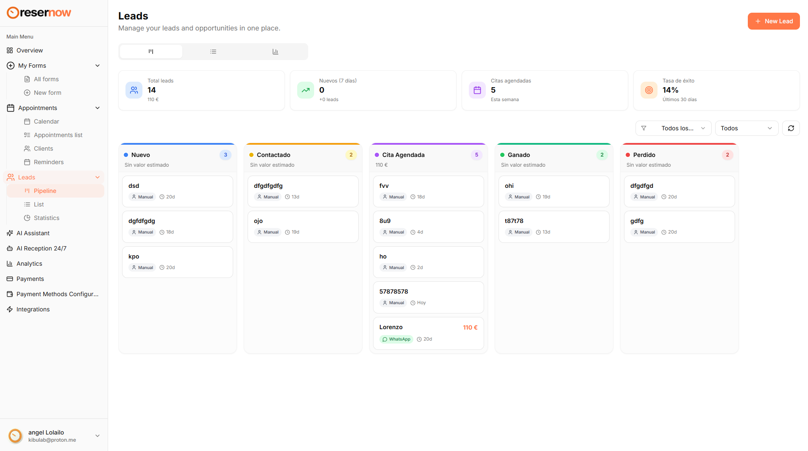Screen dimensions: 808x451
Task: Open the 'Todos los...' filter dropdown
Action: (673, 128)
